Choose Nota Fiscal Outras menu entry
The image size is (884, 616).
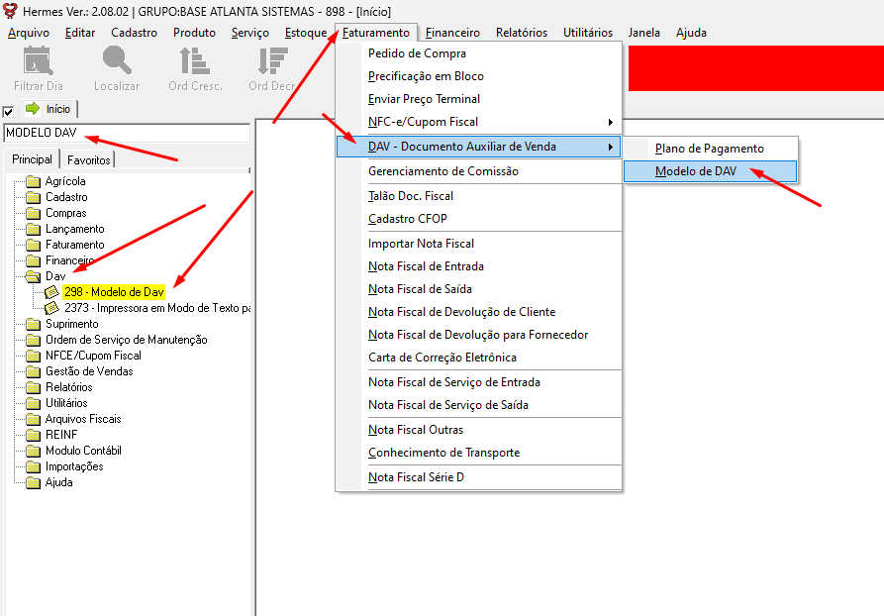[x=479, y=430]
